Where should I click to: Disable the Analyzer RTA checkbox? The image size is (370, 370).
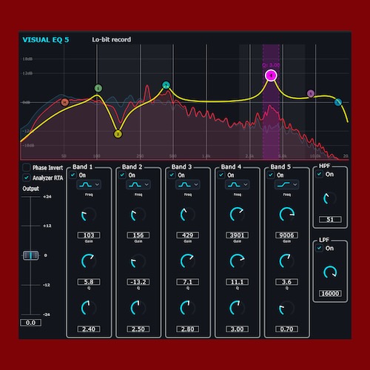coord(27,178)
